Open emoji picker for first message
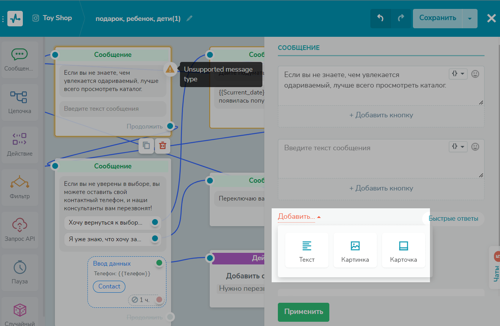Viewport: 500px width, 326px height. (475, 74)
